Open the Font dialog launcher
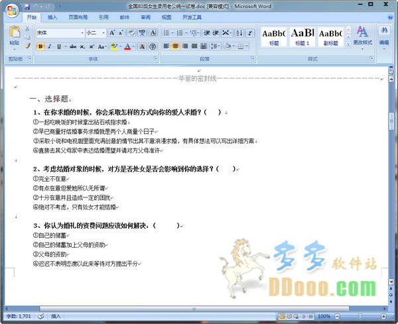This screenshot has height=324, width=398. pos(155,58)
